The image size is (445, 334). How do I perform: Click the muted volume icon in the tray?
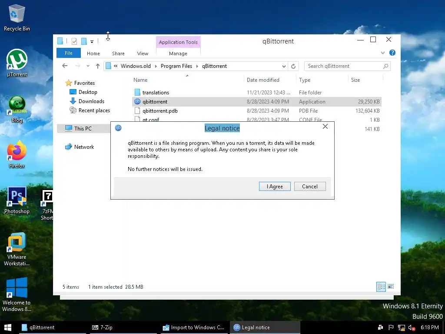point(412,328)
